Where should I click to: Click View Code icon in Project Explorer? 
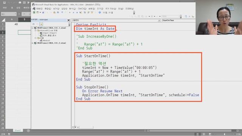tap(34, 24)
